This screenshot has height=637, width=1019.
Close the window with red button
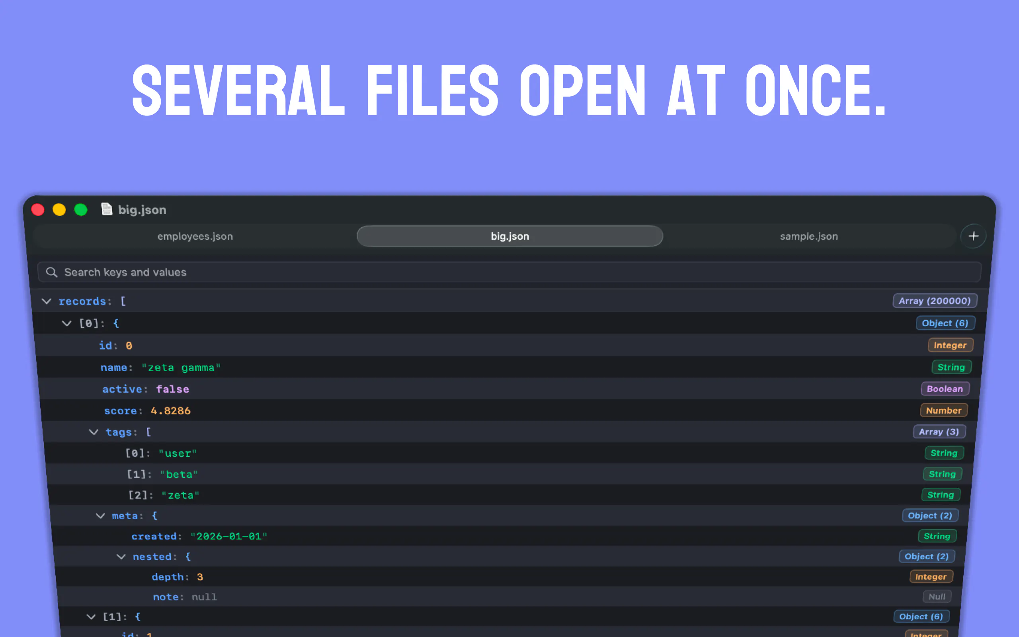38,209
